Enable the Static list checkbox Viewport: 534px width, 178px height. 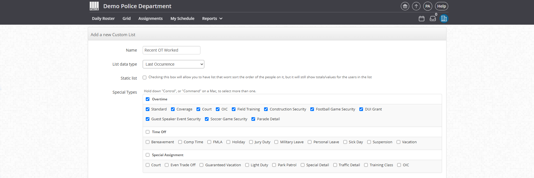click(x=145, y=78)
